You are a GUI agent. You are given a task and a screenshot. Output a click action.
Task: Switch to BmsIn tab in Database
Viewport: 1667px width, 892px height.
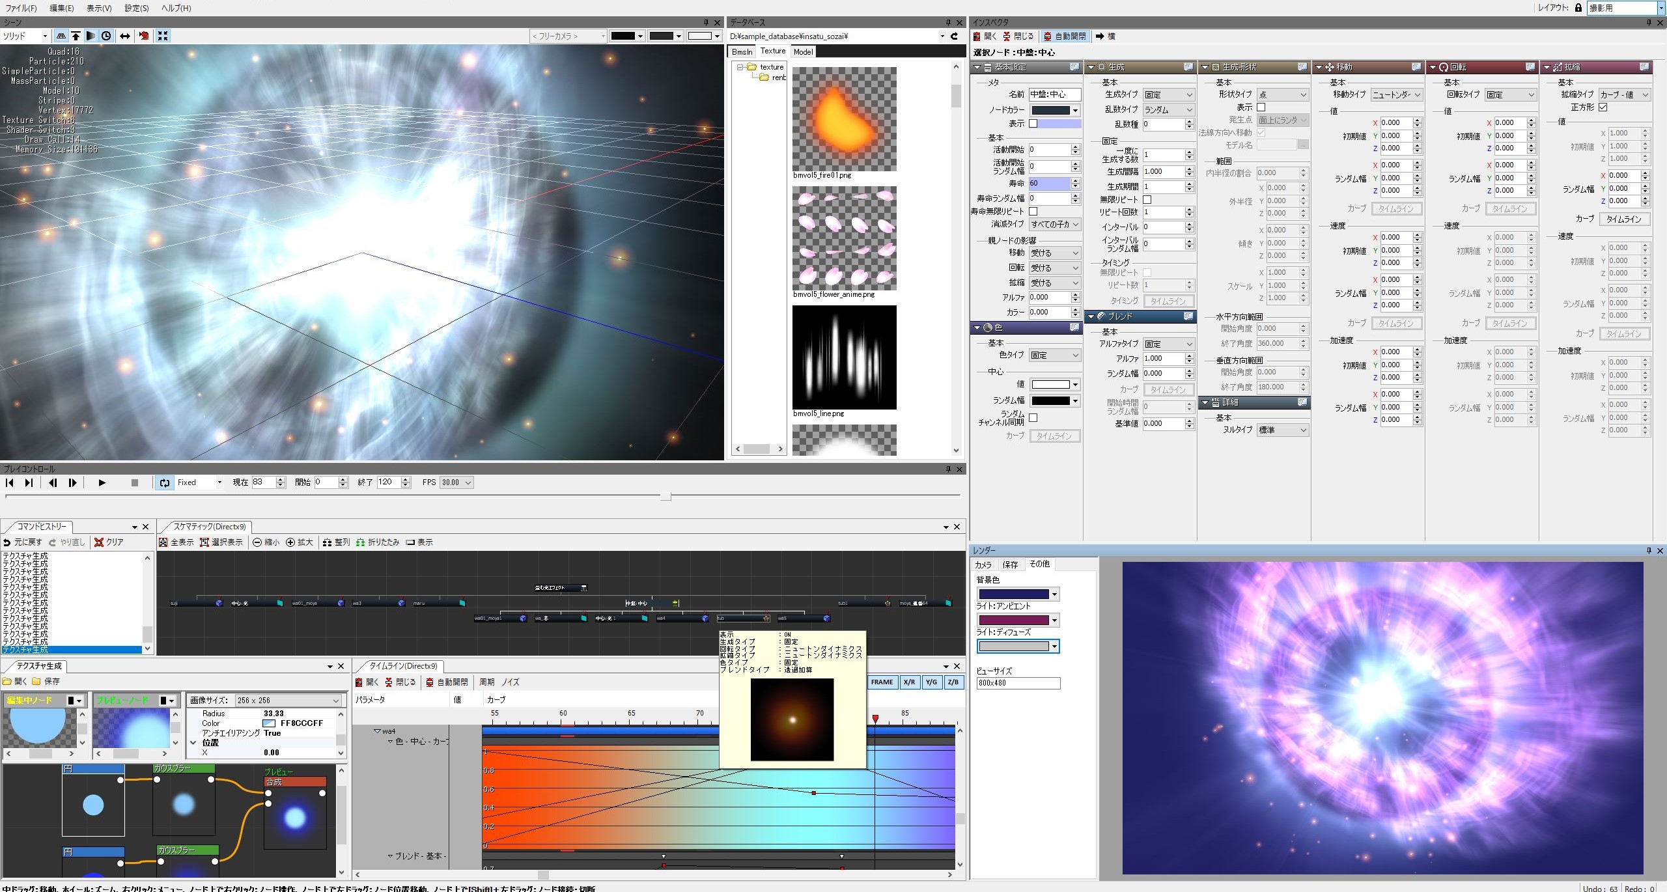[x=742, y=52]
